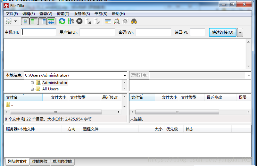This screenshot has height=166, width=257.
Task: Open the quick connect history dropdown
Action: (240, 32)
